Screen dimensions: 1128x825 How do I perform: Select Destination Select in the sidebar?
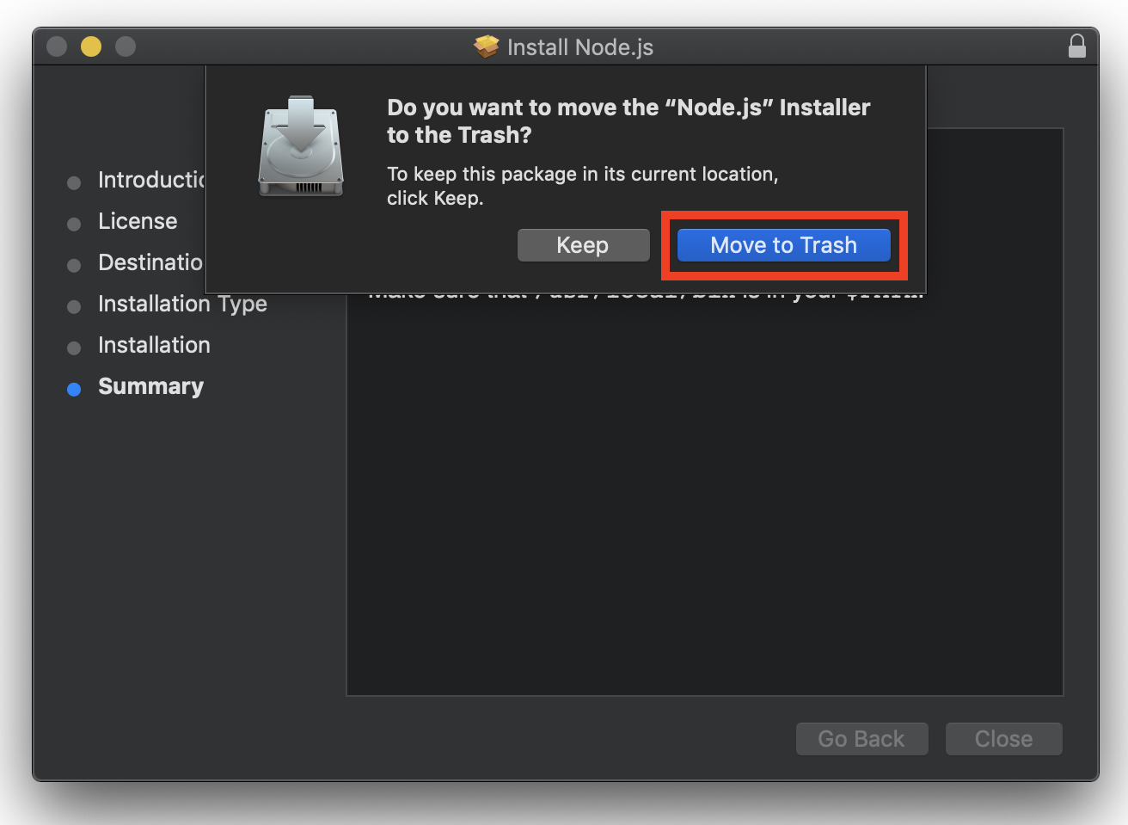[x=151, y=263]
